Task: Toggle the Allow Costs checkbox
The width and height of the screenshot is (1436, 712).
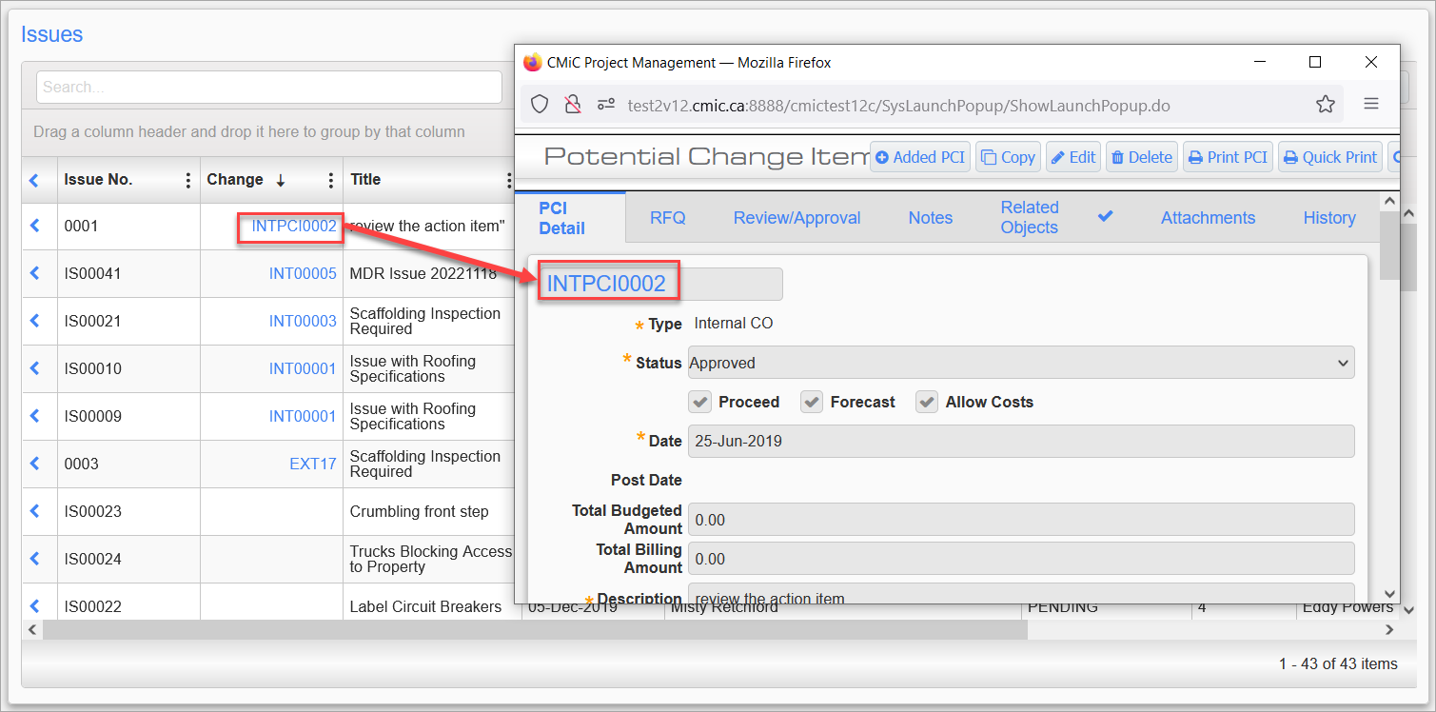Action: pos(927,402)
